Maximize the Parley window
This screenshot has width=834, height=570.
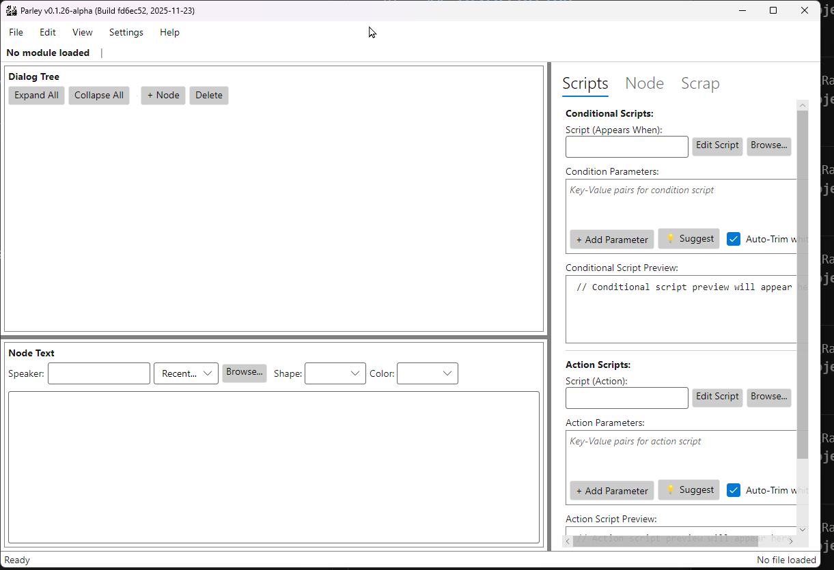(773, 10)
